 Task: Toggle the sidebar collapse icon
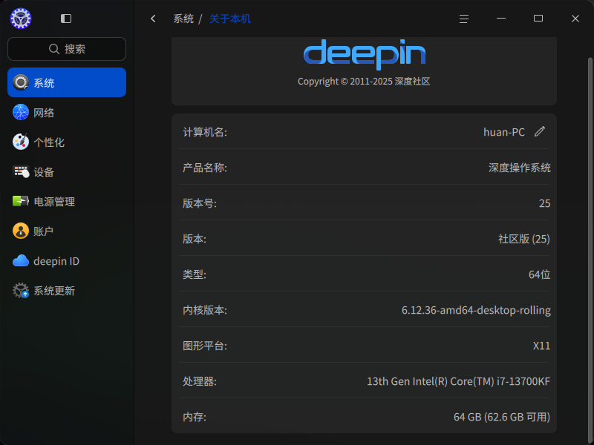coord(66,19)
